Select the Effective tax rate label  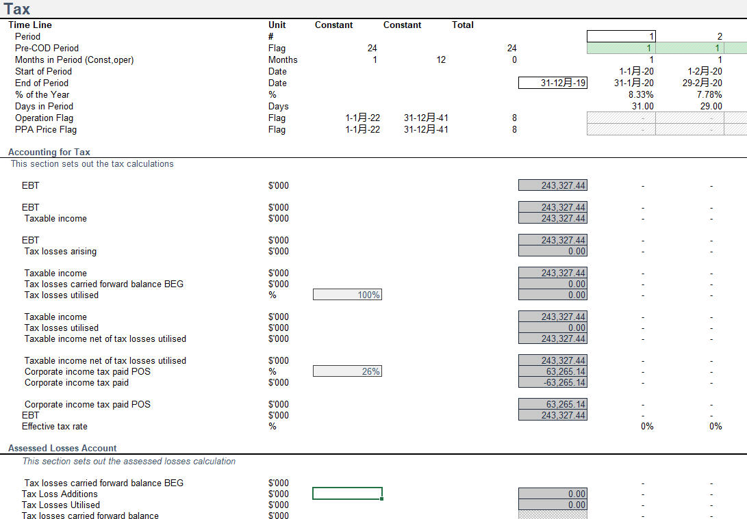[x=55, y=426]
